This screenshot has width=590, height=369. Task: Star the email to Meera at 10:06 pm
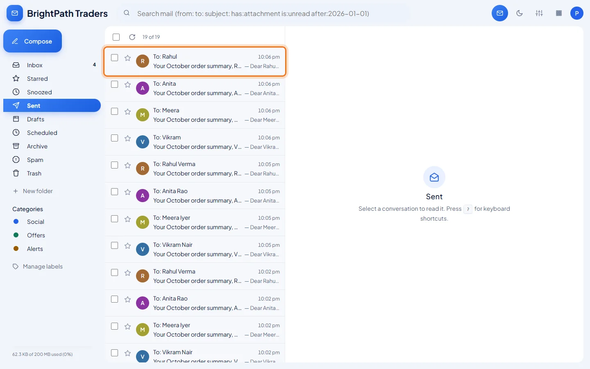pyautogui.click(x=128, y=112)
